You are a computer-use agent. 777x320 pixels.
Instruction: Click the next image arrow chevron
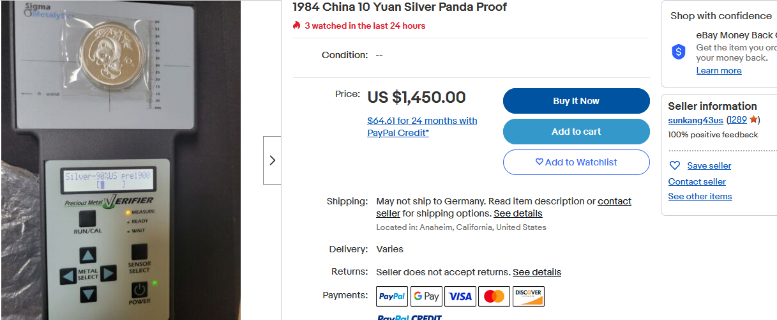coord(272,160)
